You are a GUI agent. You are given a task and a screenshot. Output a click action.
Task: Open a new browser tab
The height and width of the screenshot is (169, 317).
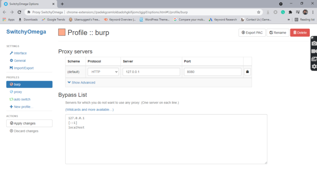62,4
